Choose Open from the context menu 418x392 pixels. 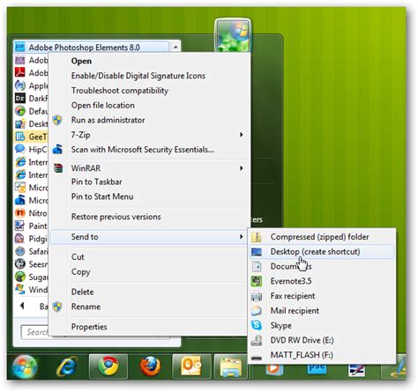click(81, 61)
